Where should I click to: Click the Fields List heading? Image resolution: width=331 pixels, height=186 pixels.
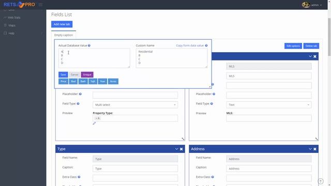click(62, 14)
